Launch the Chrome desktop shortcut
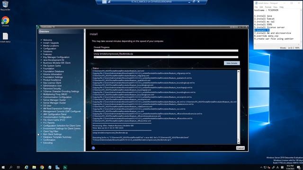 click(x=5, y=21)
